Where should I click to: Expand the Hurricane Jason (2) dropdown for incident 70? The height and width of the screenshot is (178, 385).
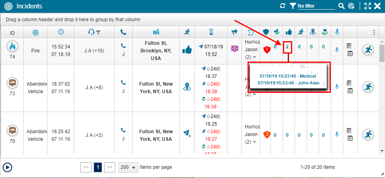click(x=255, y=142)
